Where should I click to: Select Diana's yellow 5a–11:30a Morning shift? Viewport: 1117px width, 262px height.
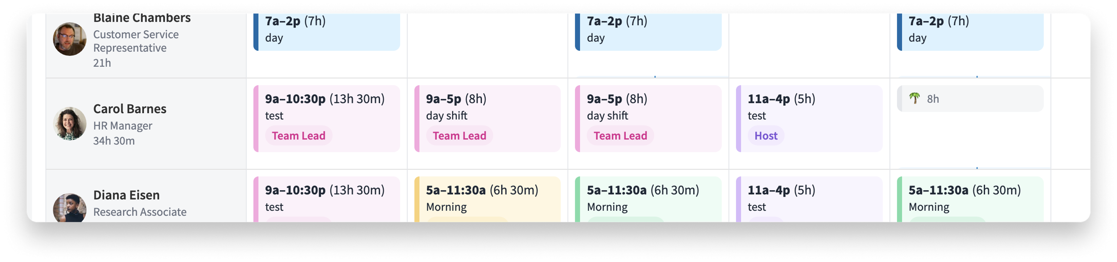click(x=488, y=199)
